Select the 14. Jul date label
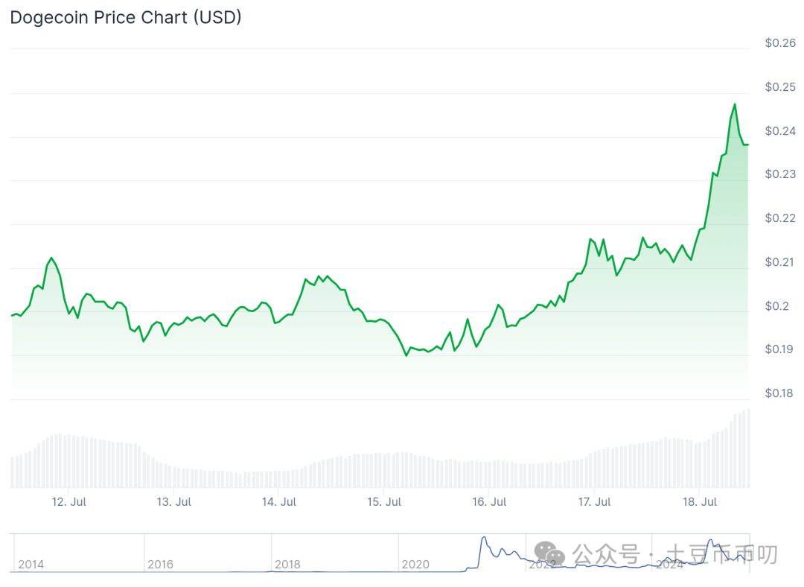The width and height of the screenshot is (804, 587). click(x=279, y=502)
